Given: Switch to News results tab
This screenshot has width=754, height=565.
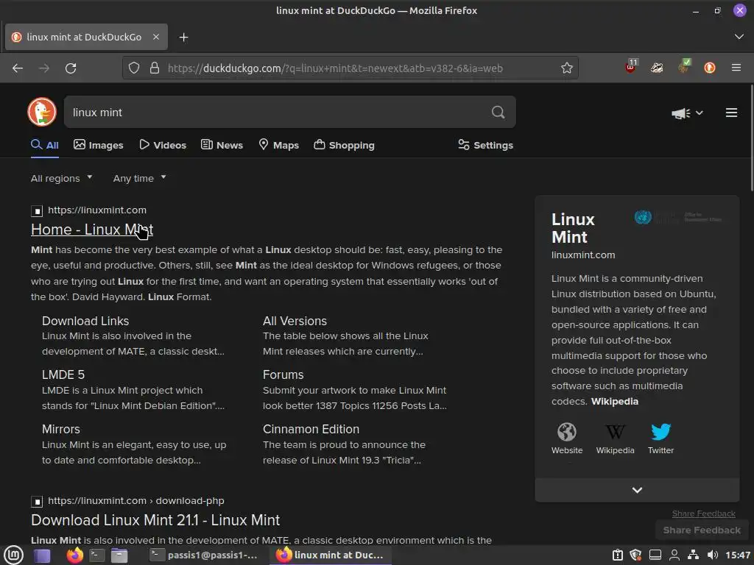Looking at the screenshot, I should 222,145.
